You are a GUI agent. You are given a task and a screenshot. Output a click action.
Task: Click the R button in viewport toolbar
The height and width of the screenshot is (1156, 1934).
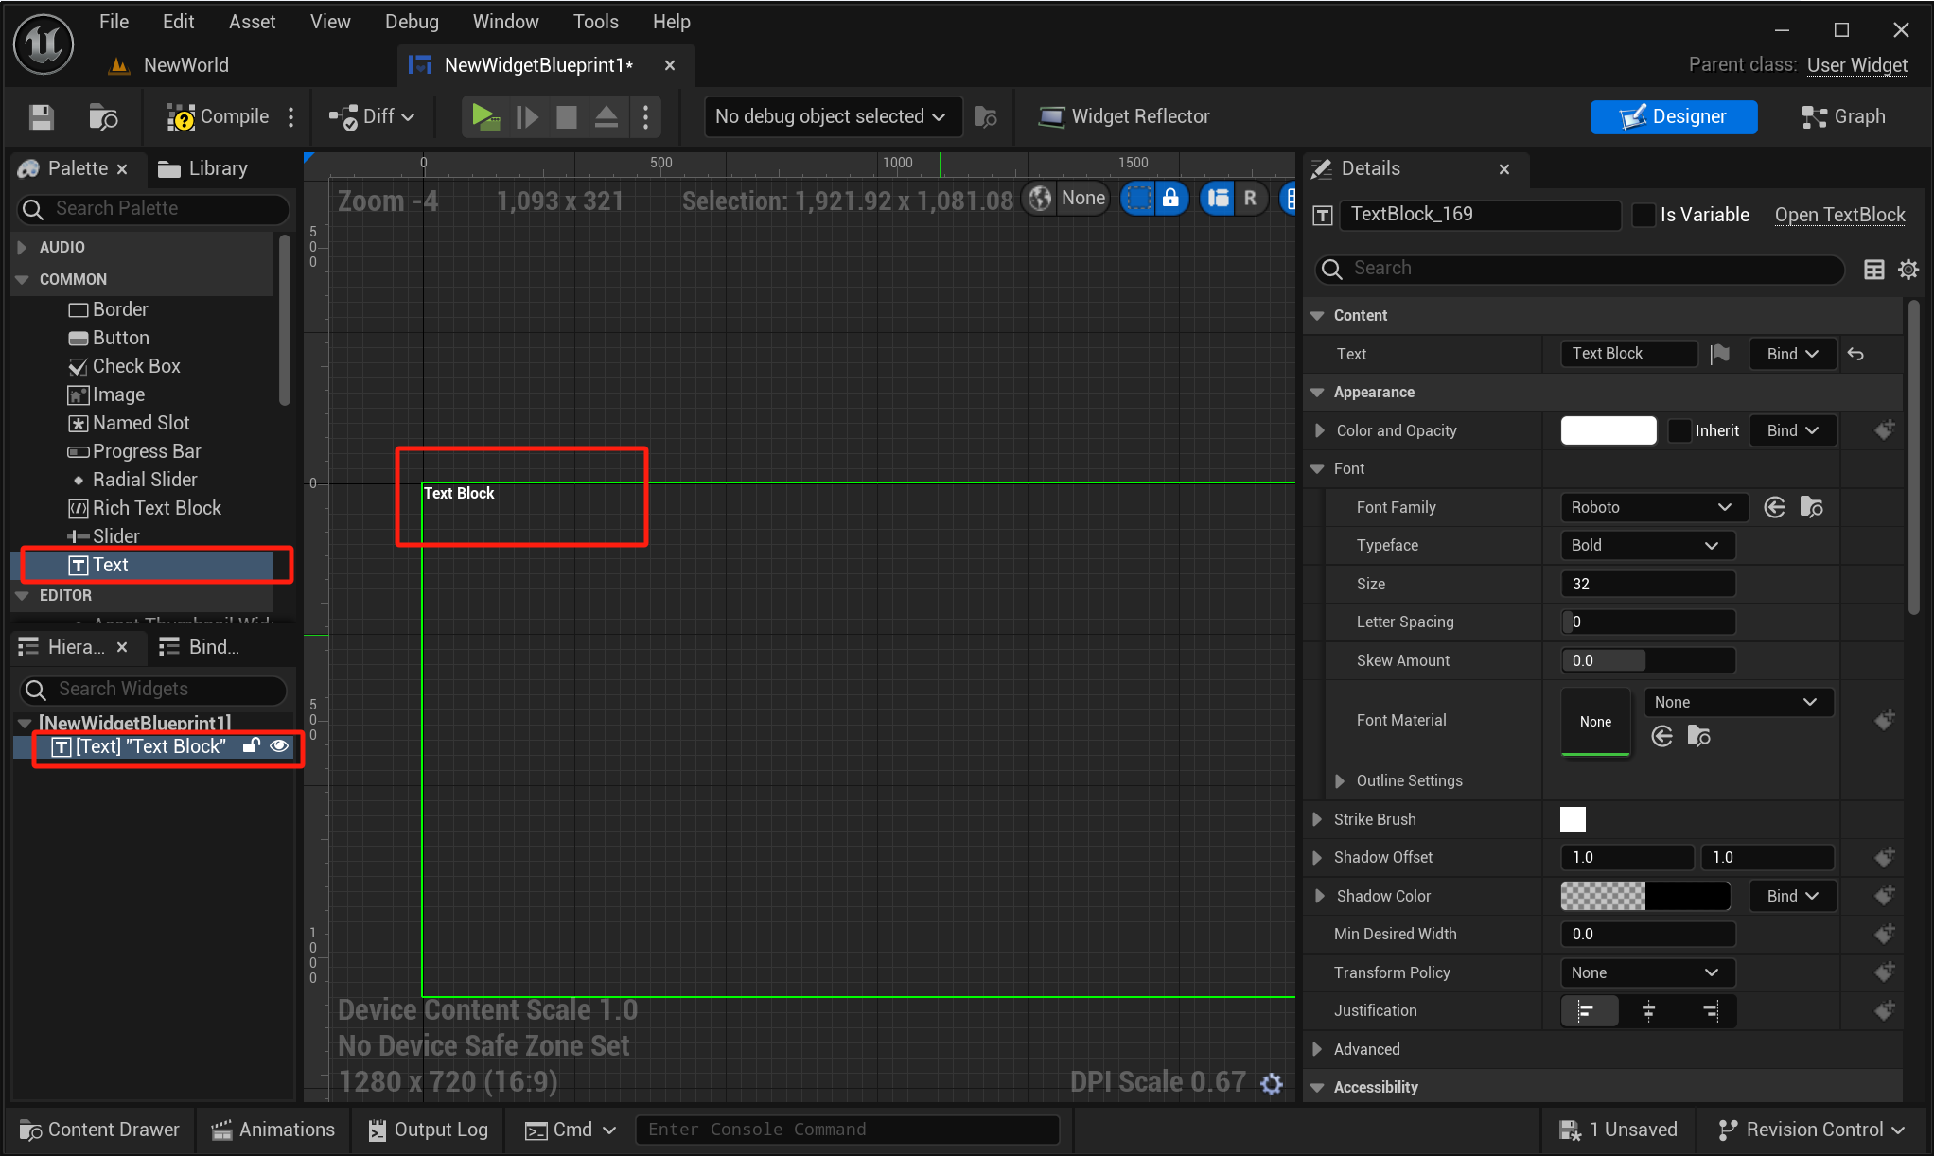coord(1251,198)
